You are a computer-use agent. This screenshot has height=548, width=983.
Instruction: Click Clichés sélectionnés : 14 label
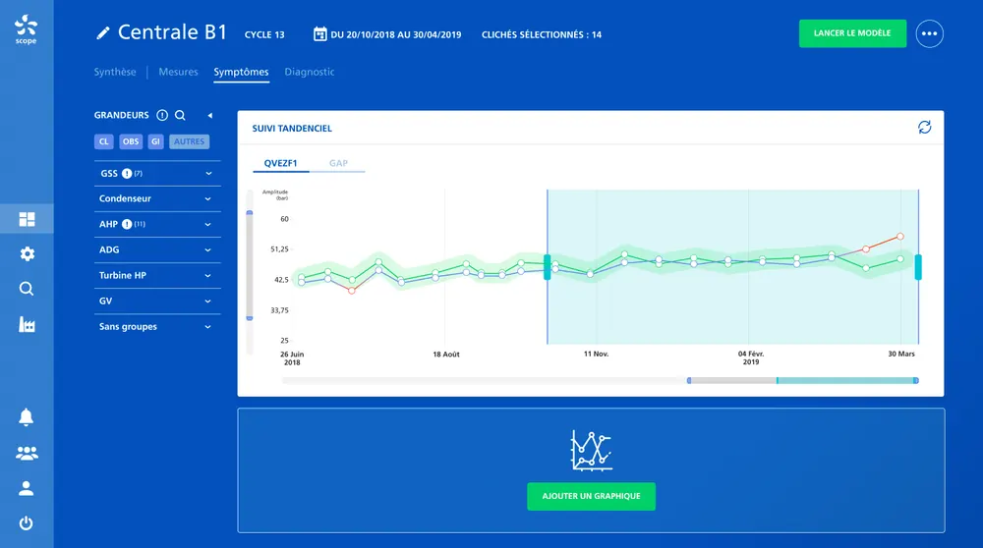click(542, 35)
